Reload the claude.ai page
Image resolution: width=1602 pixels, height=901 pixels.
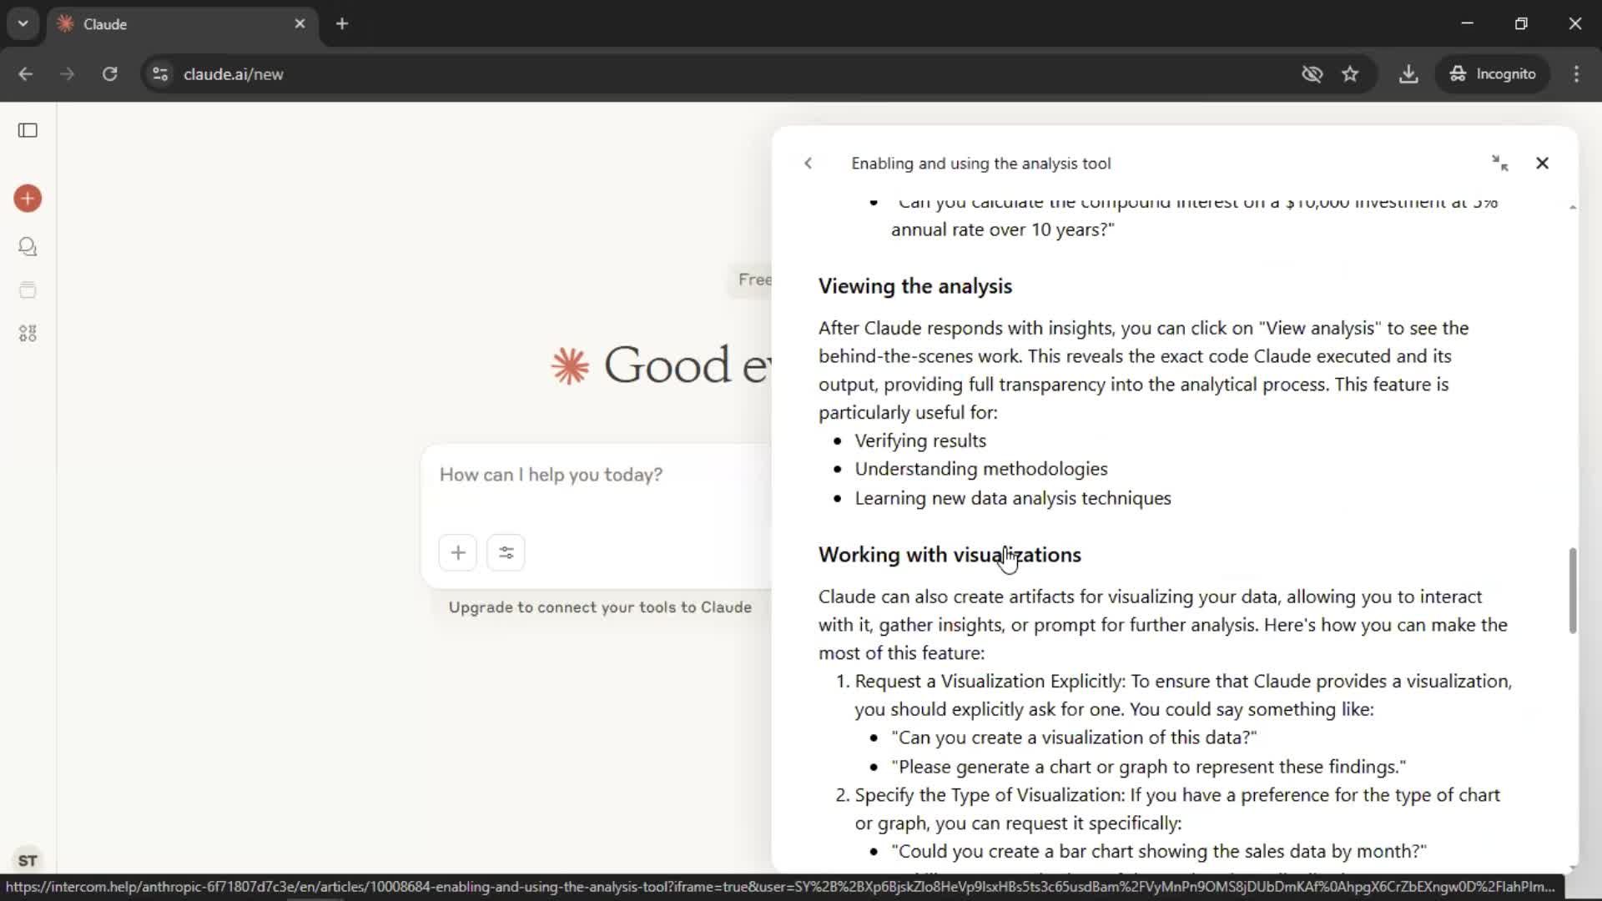pyautogui.click(x=109, y=74)
